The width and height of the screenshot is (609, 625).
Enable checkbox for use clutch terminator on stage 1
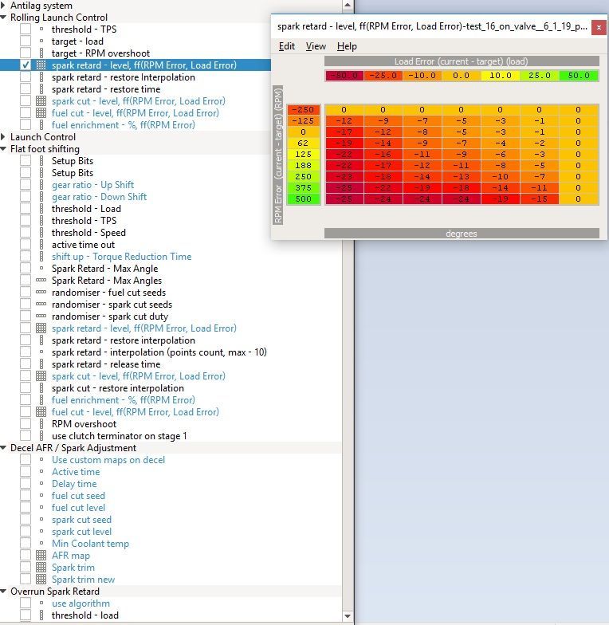coord(26,436)
